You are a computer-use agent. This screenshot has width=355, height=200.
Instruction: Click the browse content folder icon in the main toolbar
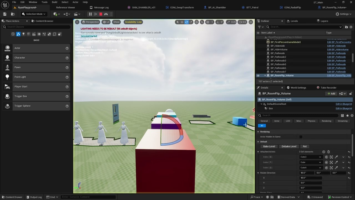pyautogui.click(x=13, y=14)
